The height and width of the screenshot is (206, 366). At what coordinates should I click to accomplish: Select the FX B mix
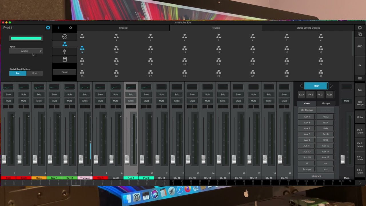click(311, 94)
